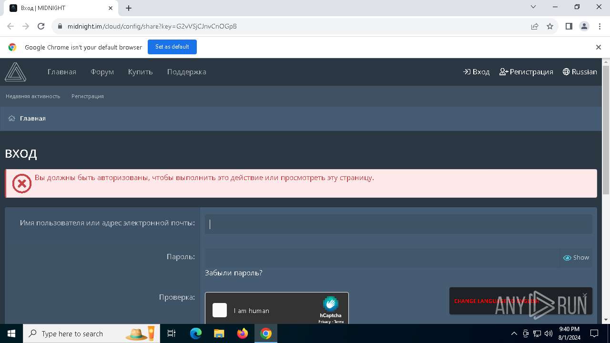Close the Вход | MIDNIGHT tab
This screenshot has height=343, width=610.
point(111,8)
